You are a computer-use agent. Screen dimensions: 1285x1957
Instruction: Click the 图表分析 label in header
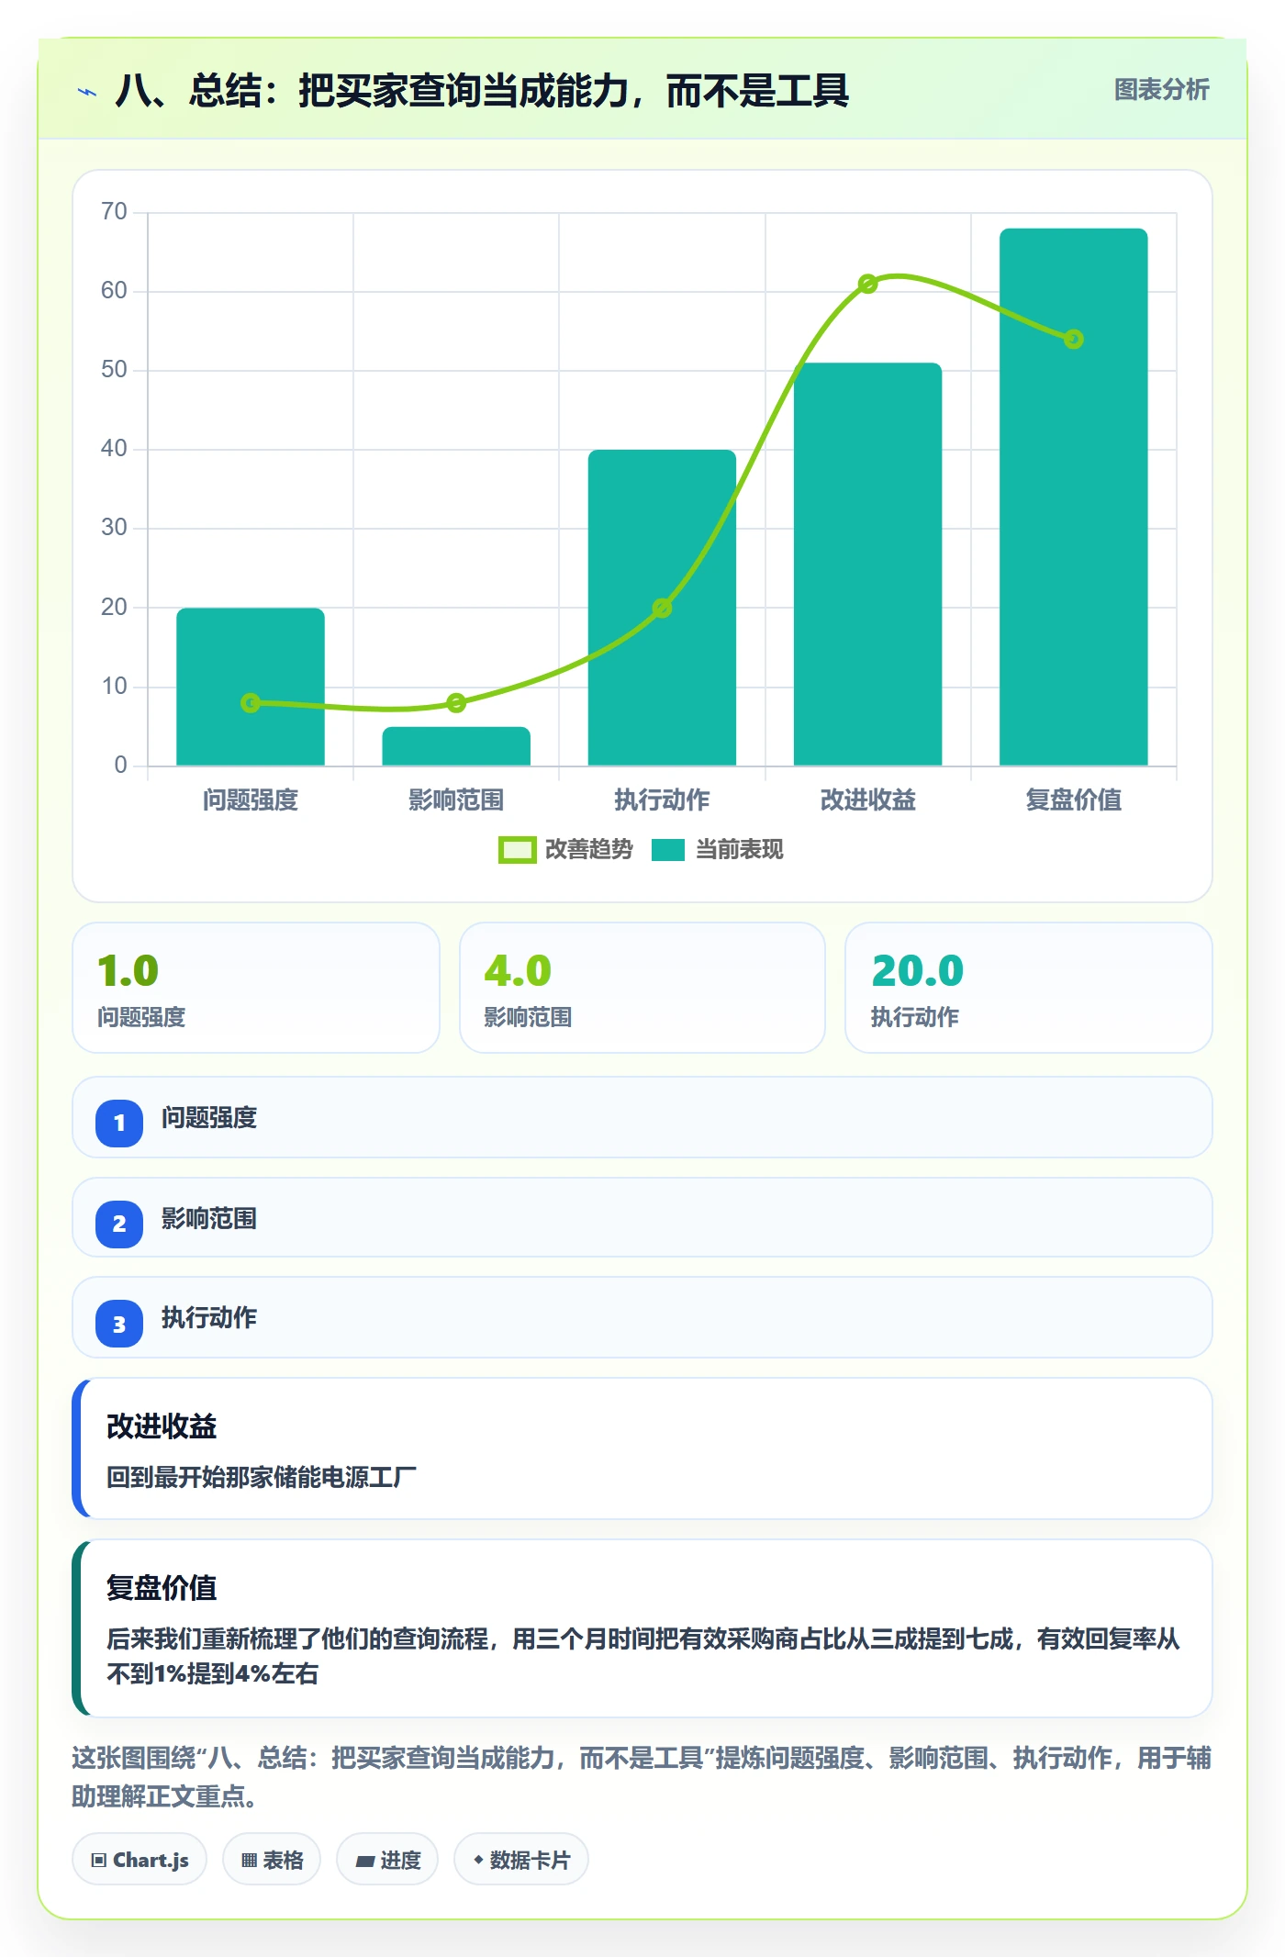click(x=1161, y=90)
